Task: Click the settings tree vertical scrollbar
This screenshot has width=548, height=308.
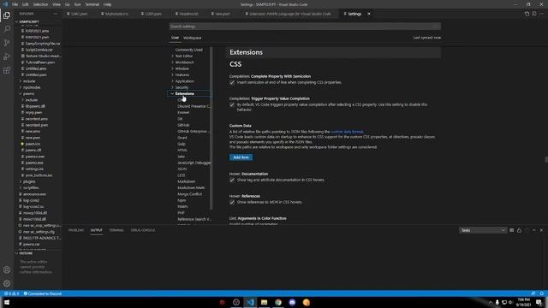Action: coord(211,128)
